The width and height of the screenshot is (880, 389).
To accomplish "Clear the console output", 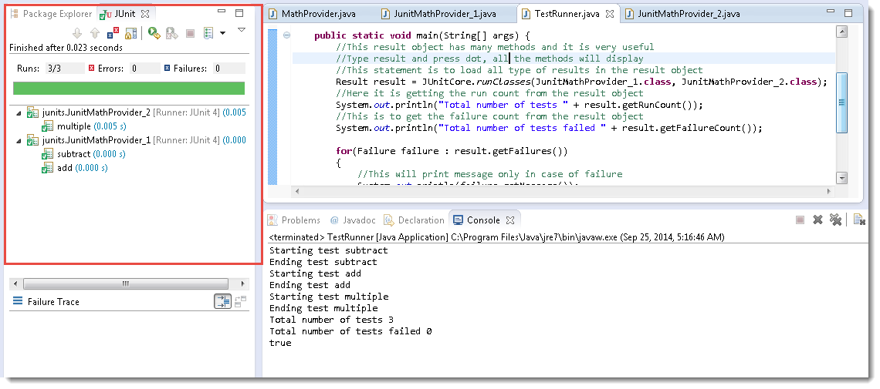I will point(859,220).
